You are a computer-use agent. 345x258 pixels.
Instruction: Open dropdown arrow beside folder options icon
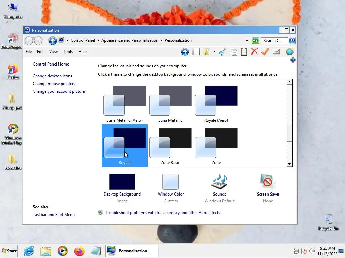pyautogui.click(x=214, y=52)
